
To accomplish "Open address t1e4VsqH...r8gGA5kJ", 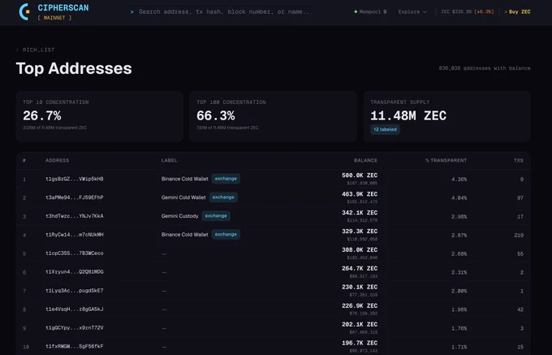I will tap(75, 310).
